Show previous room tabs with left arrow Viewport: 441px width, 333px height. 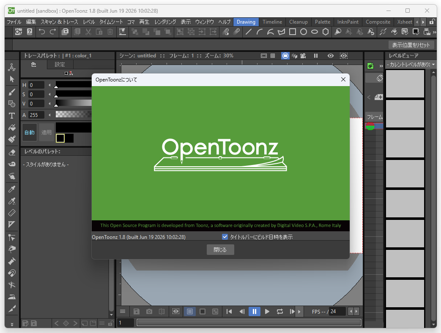tap(417, 22)
